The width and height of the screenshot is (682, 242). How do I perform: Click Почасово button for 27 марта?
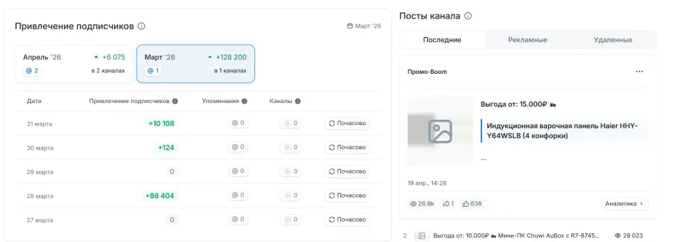pos(347,220)
